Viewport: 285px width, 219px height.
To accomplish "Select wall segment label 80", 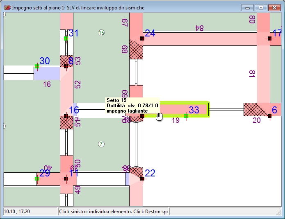I will point(252,19).
